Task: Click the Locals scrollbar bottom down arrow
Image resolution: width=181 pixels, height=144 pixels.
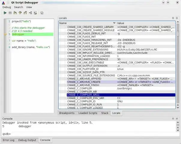Action: (x=178, y=108)
